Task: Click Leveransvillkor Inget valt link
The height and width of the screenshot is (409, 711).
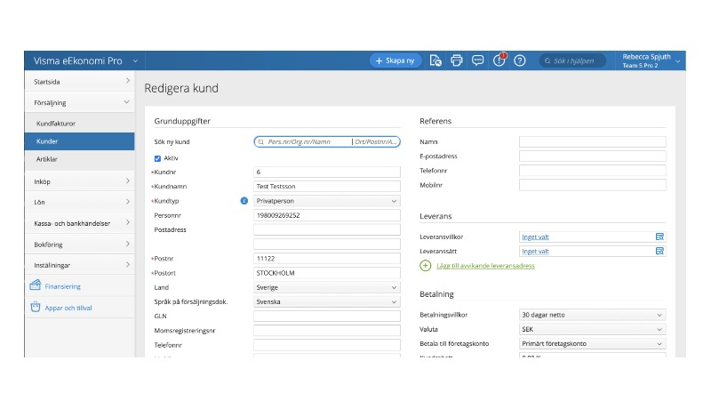Action: coord(535,237)
